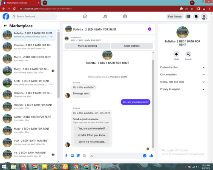Open tab search dropdown in Chrome title bar

[192, 3]
